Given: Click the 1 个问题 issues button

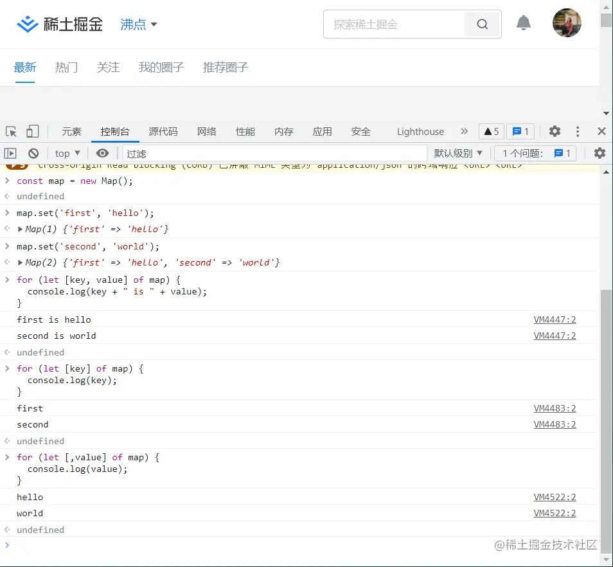Looking at the screenshot, I should pyautogui.click(x=536, y=153).
